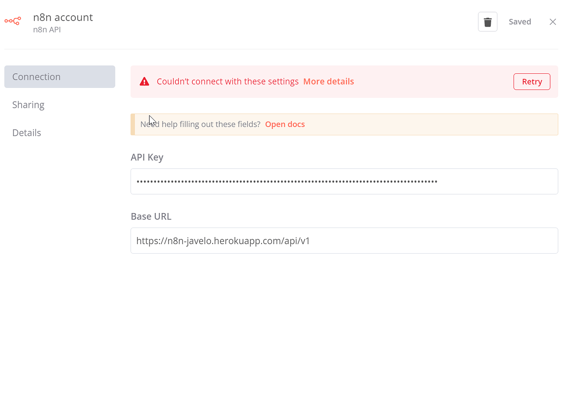Click the red warning triangle icon
The height and width of the screenshot is (407, 572).
144,81
